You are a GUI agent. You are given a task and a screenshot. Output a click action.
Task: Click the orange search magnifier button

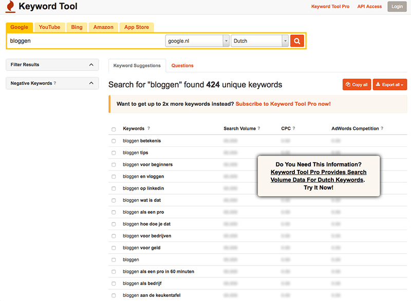click(x=297, y=41)
